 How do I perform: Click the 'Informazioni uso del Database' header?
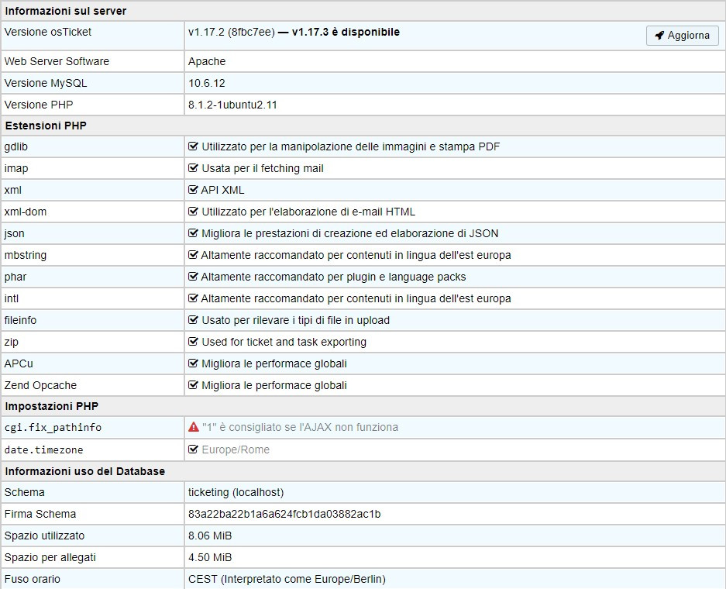[x=84, y=471]
